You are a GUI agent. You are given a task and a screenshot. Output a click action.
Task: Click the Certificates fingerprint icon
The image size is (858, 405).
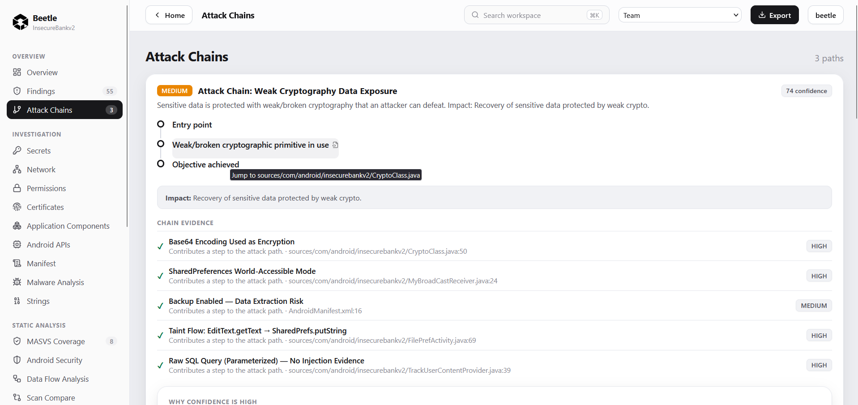click(x=17, y=207)
